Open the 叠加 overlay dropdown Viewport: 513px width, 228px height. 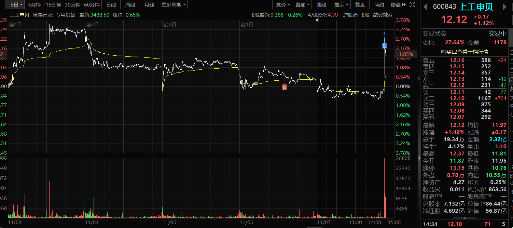coord(302,5)
